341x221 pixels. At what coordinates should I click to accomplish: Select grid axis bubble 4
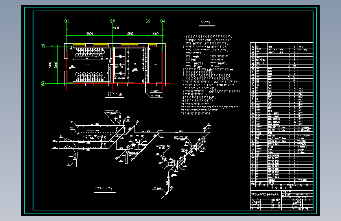[x=163, y=21]
